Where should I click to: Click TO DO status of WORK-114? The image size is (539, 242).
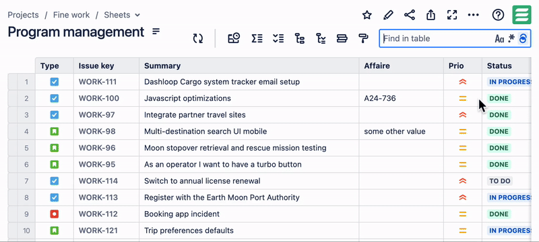500,181
